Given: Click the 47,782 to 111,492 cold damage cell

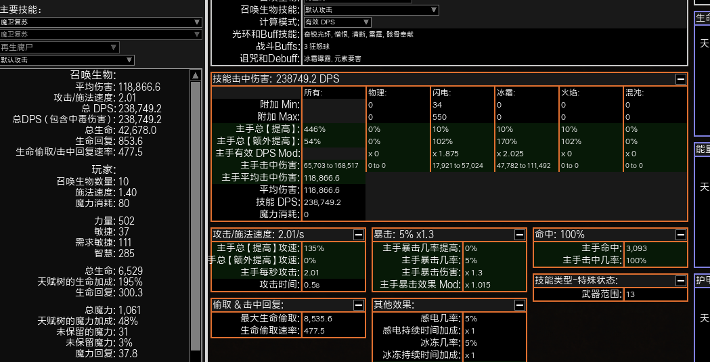Looking at the screenshot, I should [527, 166].
